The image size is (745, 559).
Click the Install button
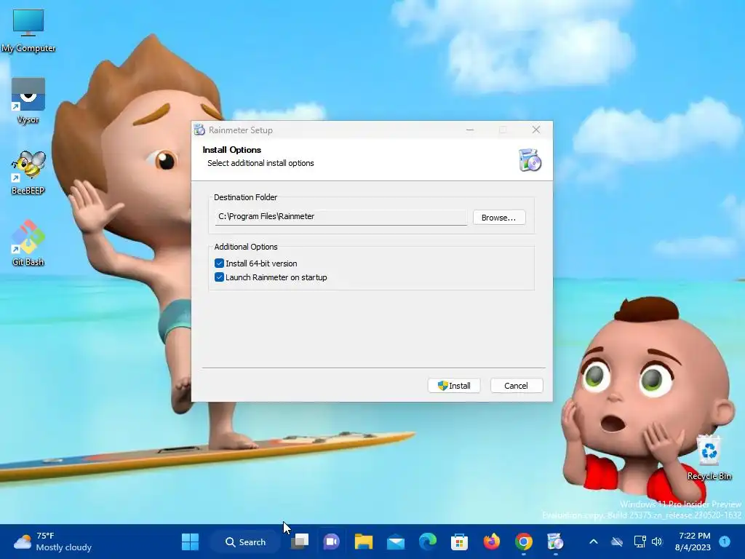click(454, 386)
